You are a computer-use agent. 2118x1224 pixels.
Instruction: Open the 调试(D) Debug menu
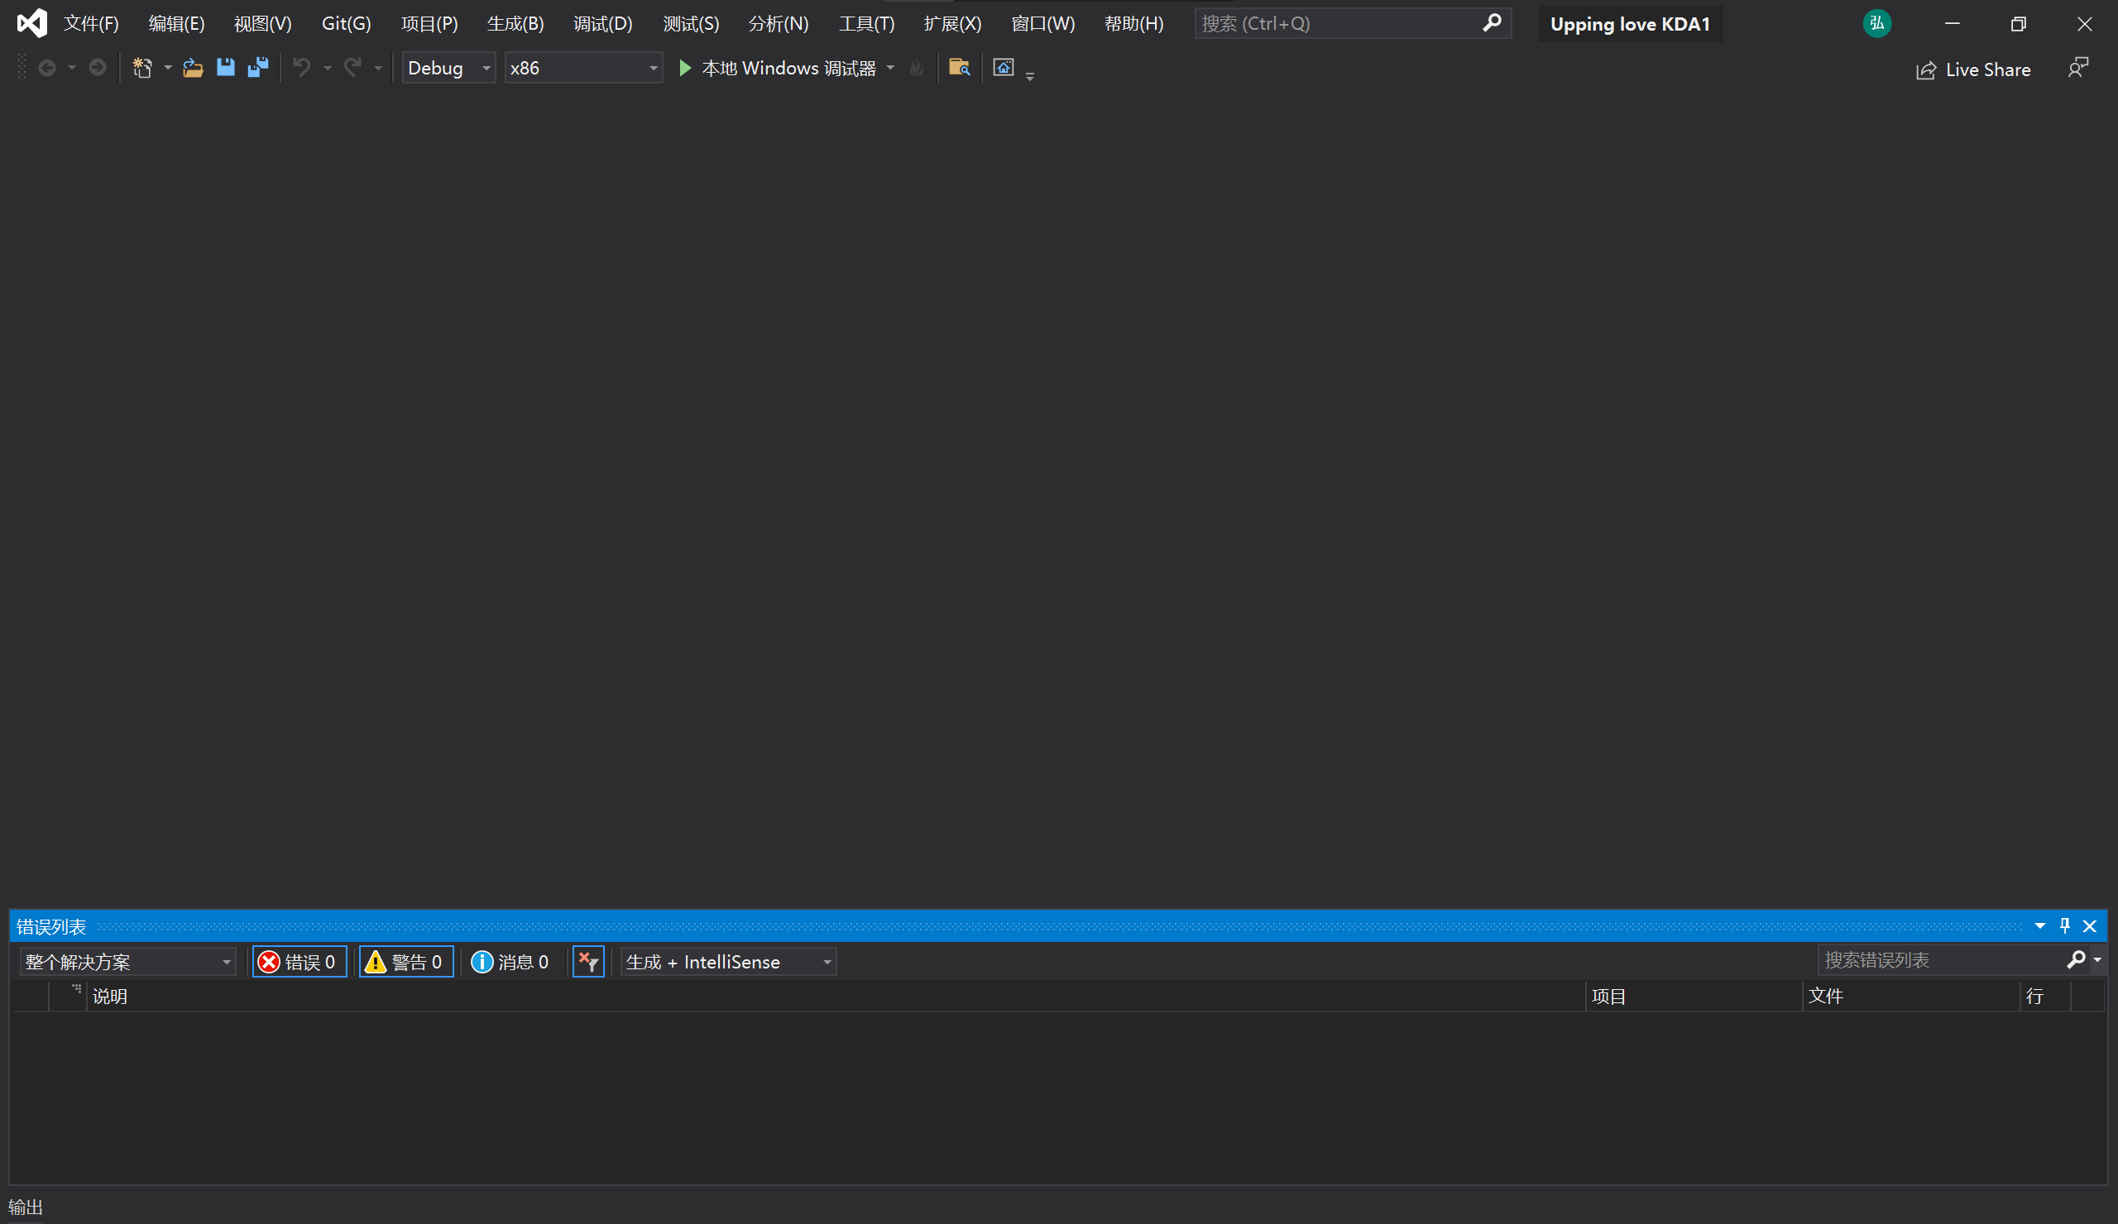pyautogui.click(x=601, y=23)
